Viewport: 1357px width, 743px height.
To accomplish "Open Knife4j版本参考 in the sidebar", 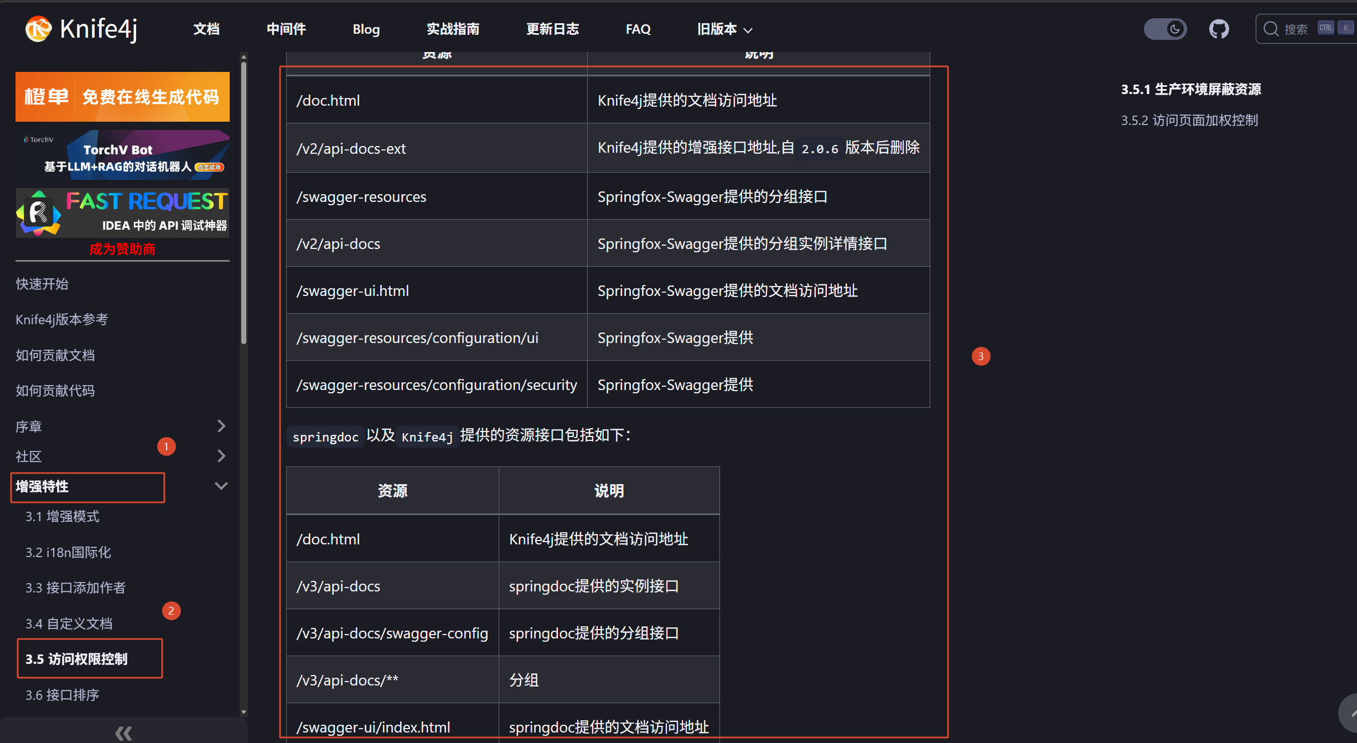I will [62, 319].
